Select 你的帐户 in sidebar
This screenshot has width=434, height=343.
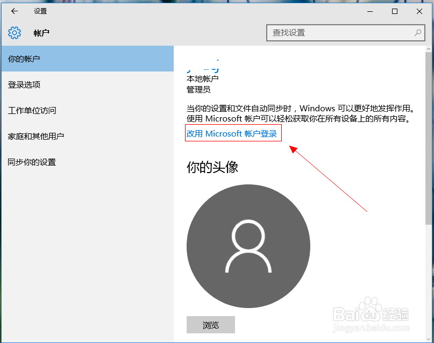pyautogui.click(x=88, y=59)
